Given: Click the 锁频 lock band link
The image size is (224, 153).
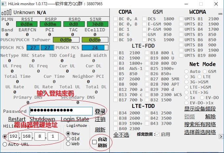Looking at the screenshot, I should (190, 117).
